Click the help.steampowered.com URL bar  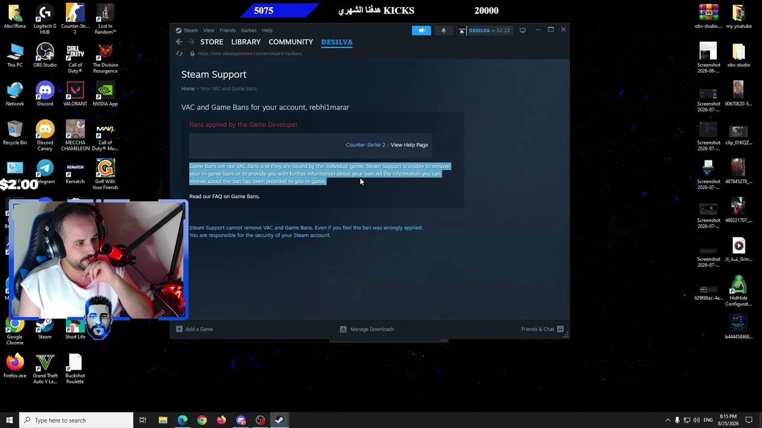click(250, 53)
